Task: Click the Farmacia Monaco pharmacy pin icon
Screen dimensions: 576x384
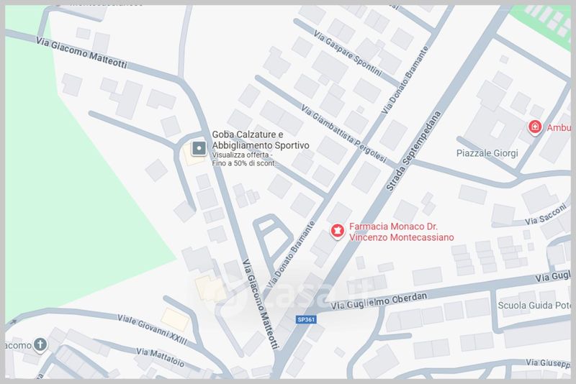Action: (337, 231)
